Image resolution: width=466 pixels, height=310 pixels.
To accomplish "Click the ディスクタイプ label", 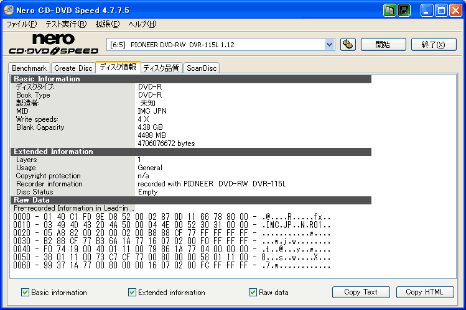I will pos(35,87).
